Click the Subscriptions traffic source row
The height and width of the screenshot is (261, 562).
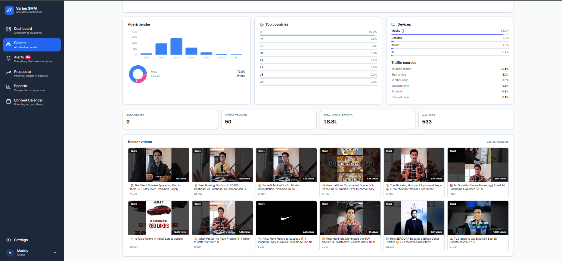[450, 86]
